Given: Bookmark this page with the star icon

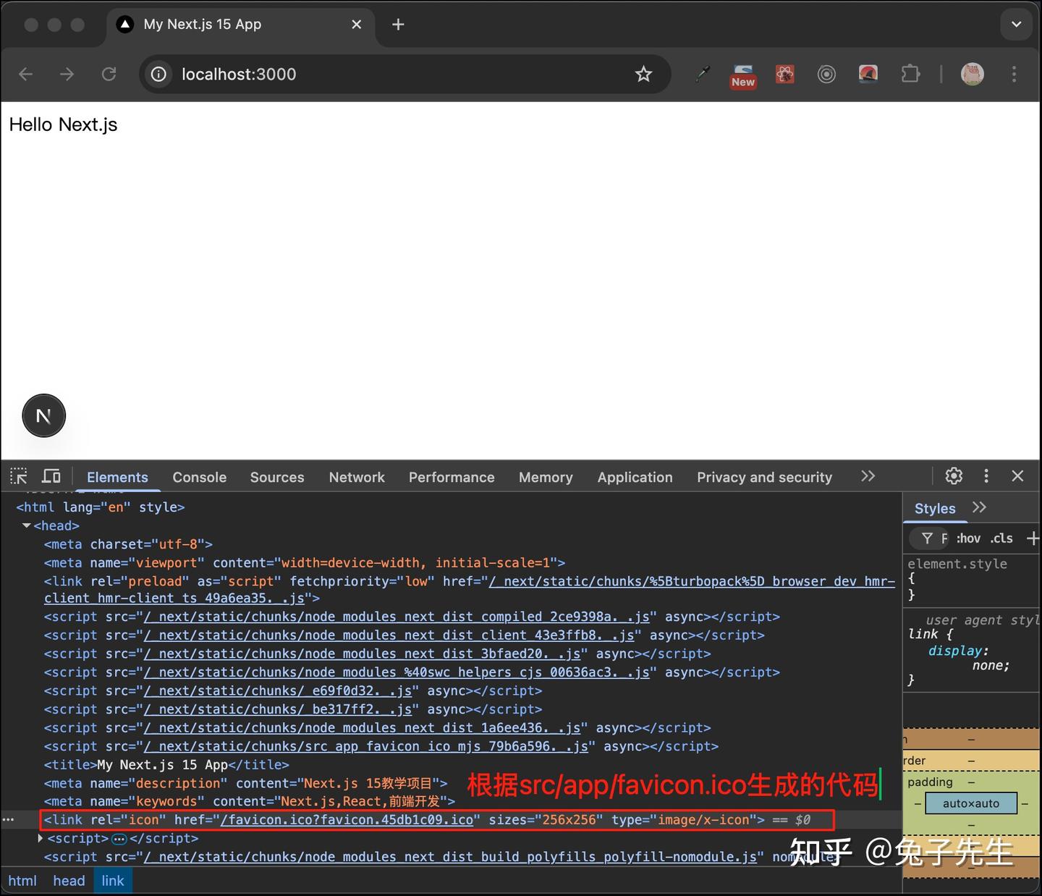Looking at the screenshot, I should (x=643, y=74).
